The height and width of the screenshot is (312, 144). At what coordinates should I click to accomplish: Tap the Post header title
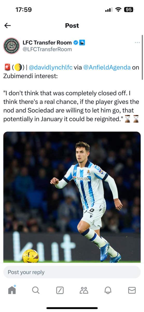pyautogui.click(x=72, y=25)
